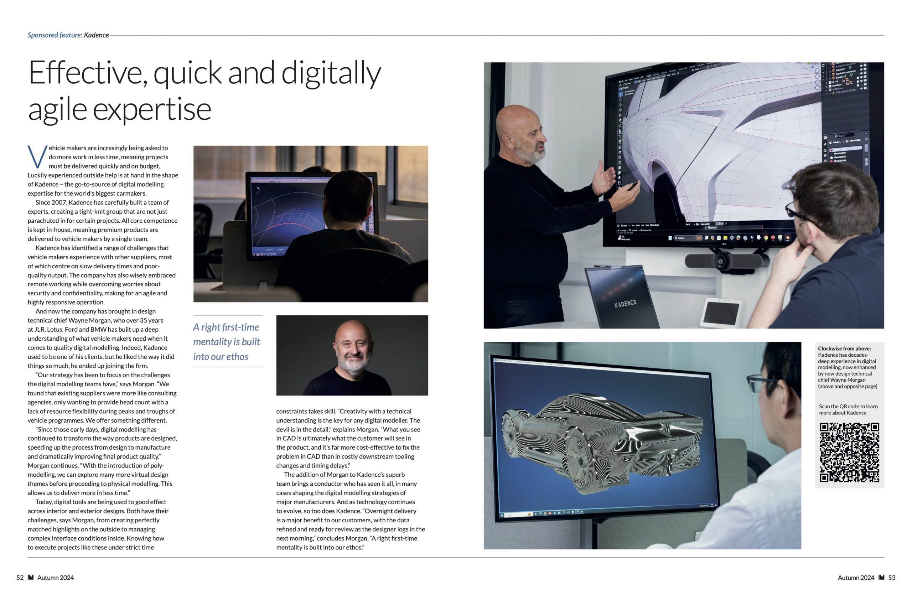Click the Windows Start button
912x589 pixels.
coord(670,238)
